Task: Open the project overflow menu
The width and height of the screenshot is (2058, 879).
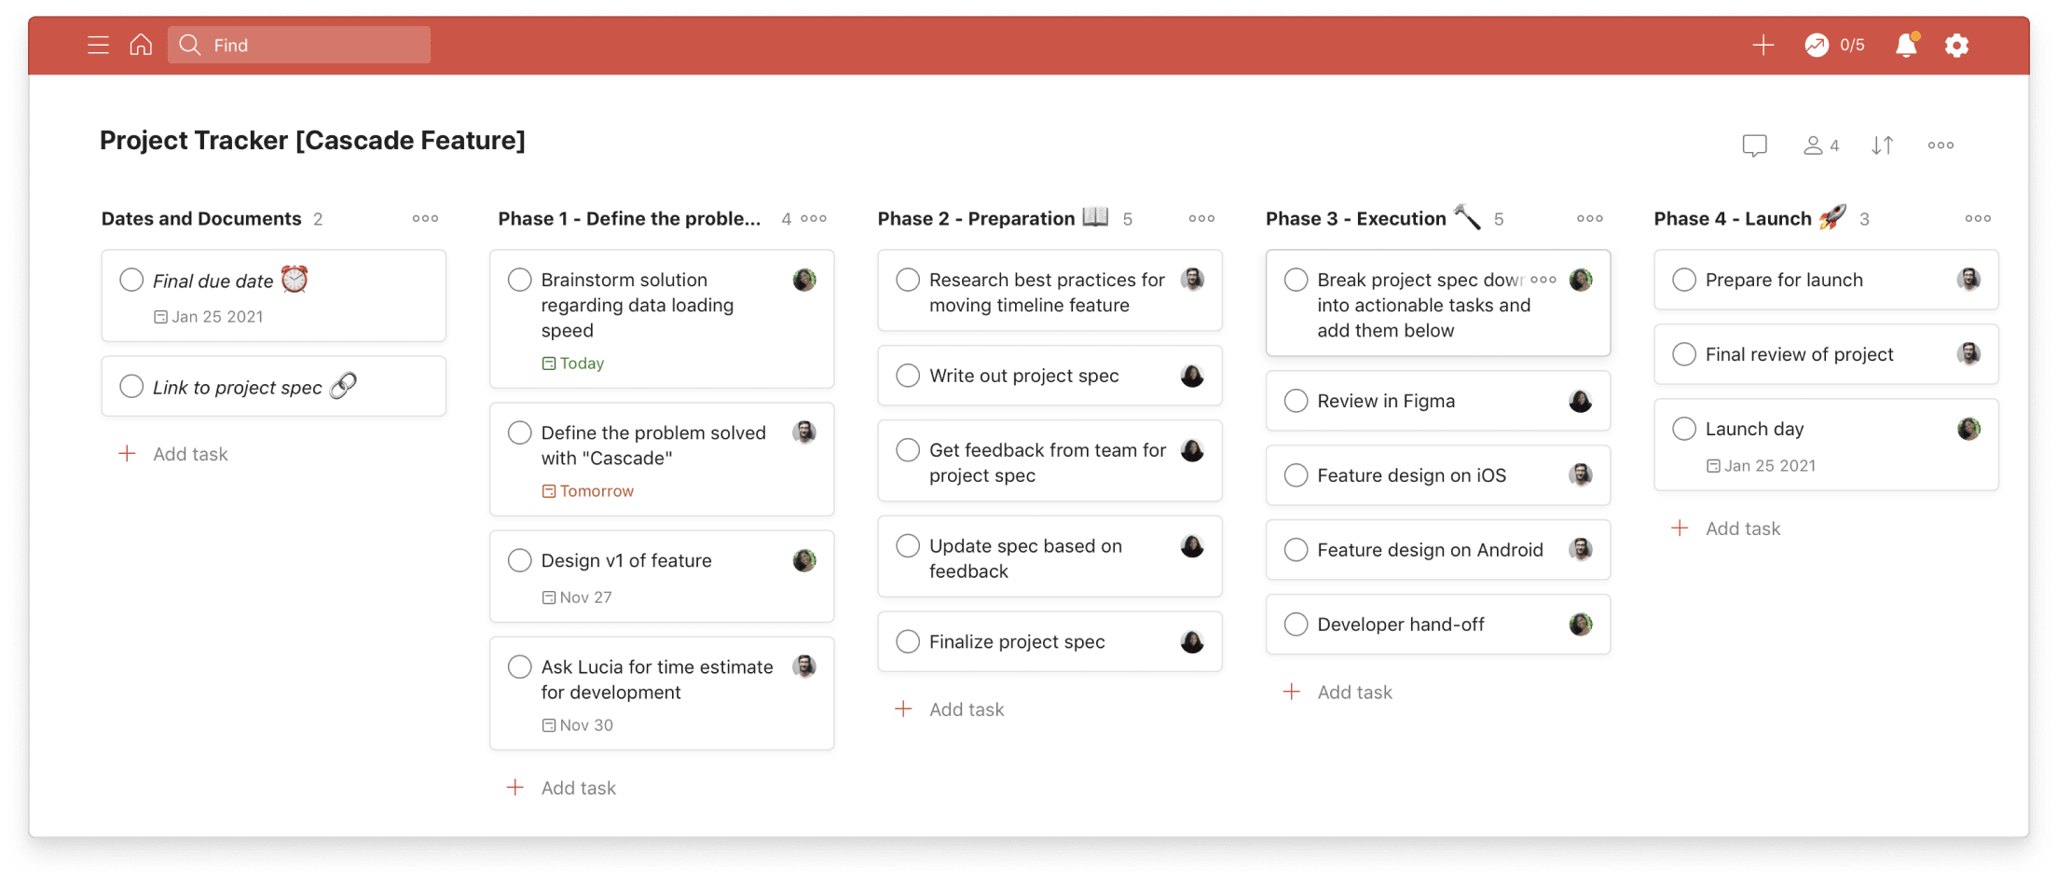Action: (1941, 144)
